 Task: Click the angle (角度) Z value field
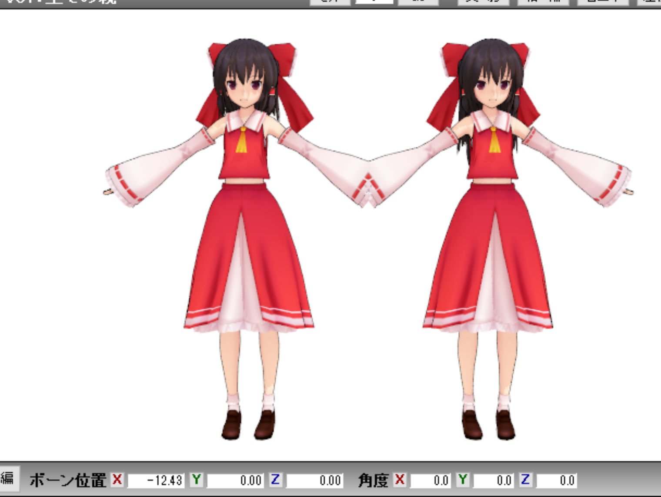pyautogui.click(x=557, y=480)
